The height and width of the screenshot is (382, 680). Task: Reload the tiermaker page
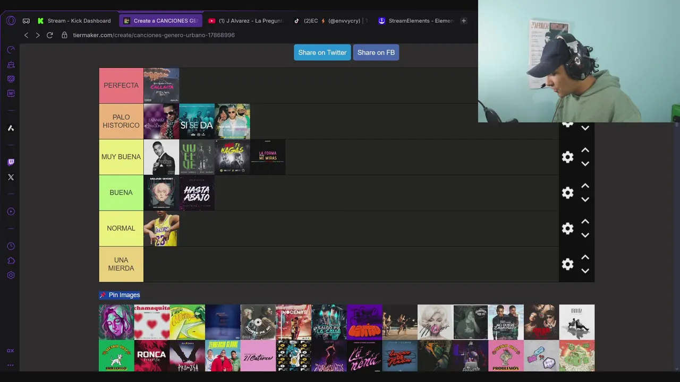click(49, 35)
